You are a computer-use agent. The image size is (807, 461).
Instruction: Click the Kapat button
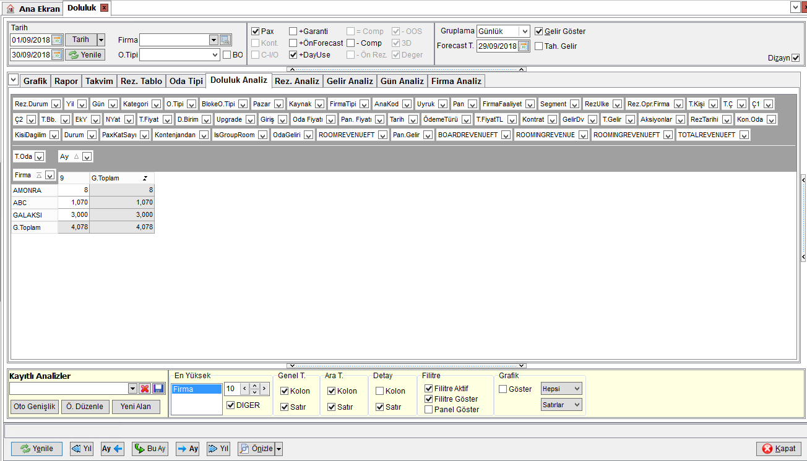(x=779, y=449)
